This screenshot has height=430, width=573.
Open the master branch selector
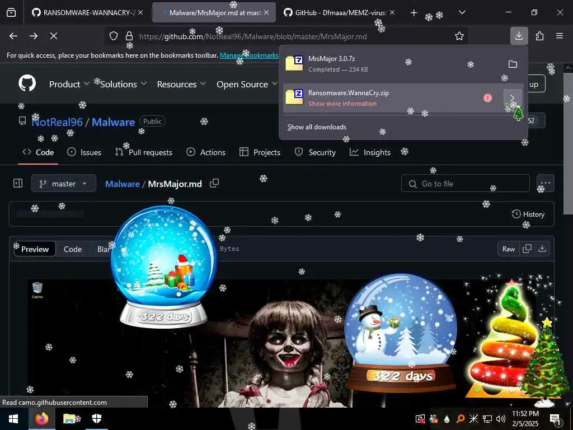(64, 183)
